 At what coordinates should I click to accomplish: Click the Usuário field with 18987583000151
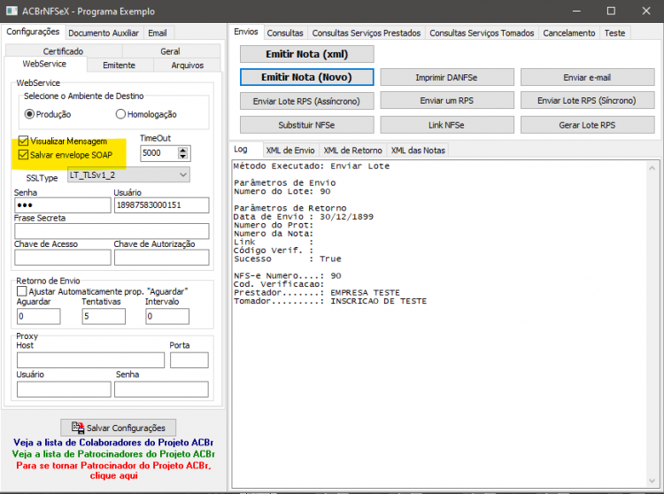(161, 205)
